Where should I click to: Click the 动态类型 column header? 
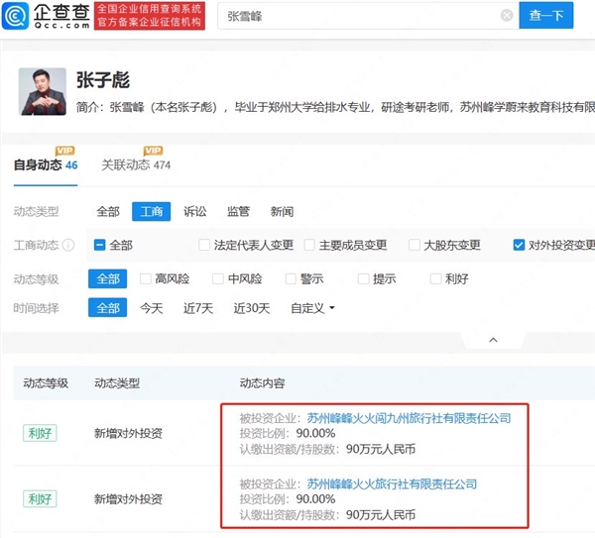pos(117,383)
